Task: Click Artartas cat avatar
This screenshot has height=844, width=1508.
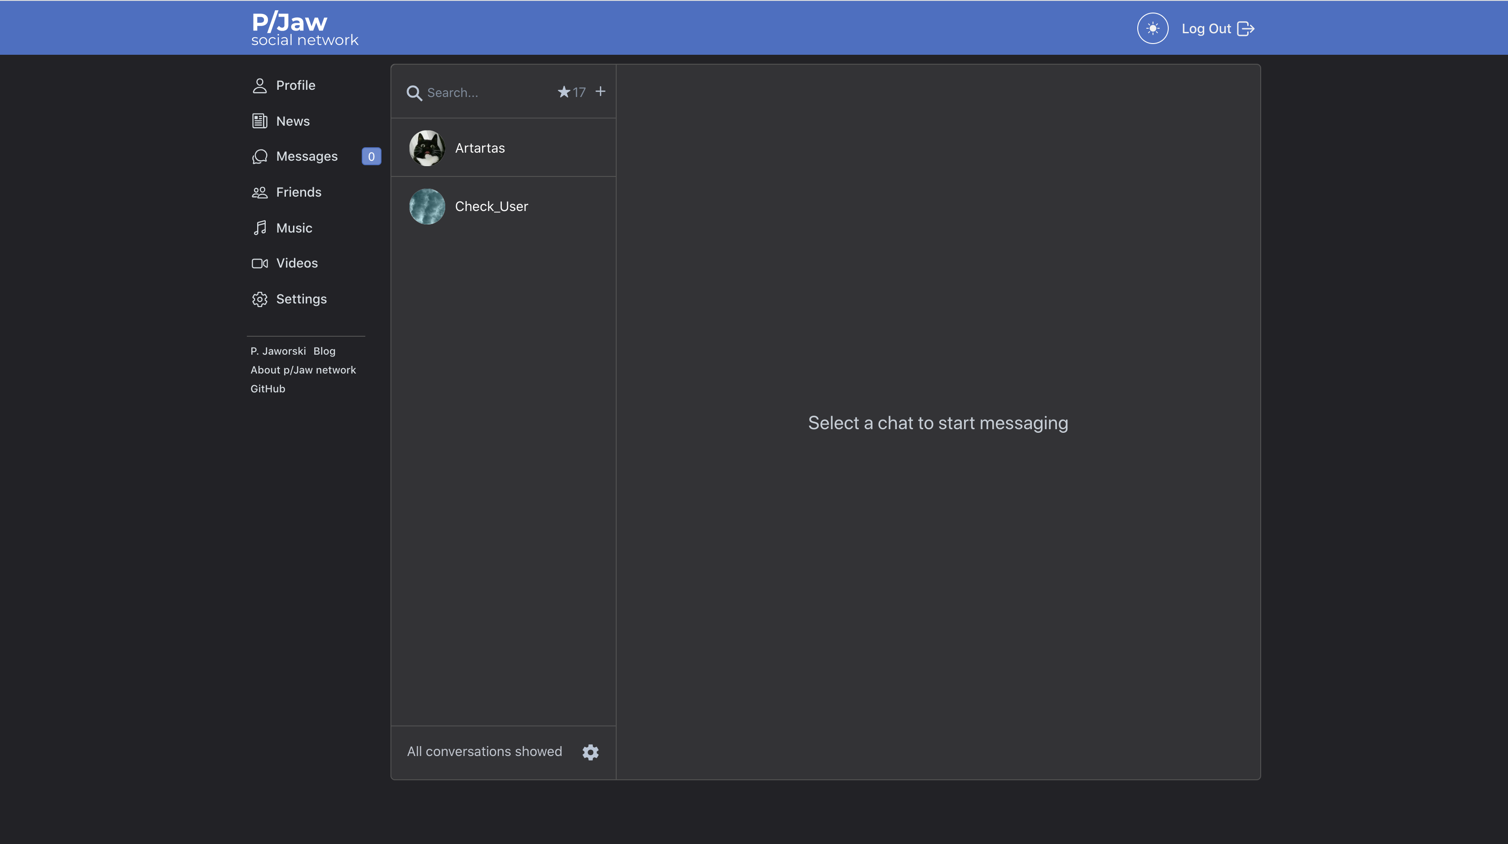Action: [427, 148]
